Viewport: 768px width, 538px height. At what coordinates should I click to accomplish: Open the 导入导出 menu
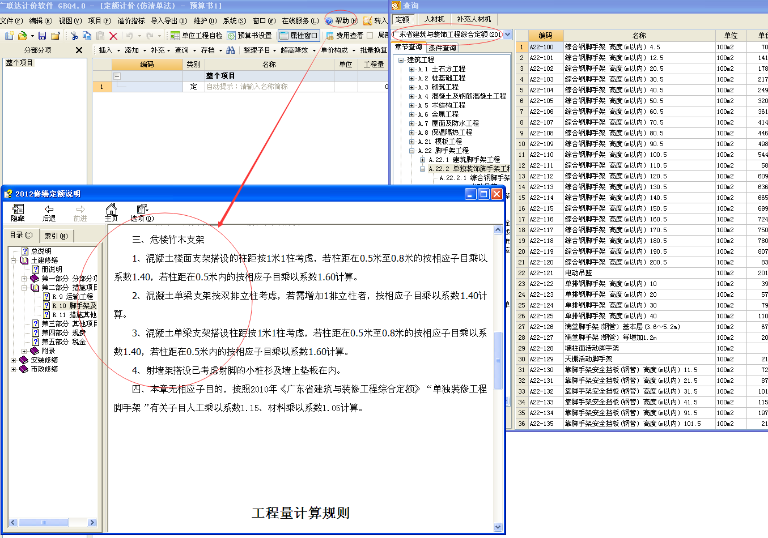click(168, 21)
